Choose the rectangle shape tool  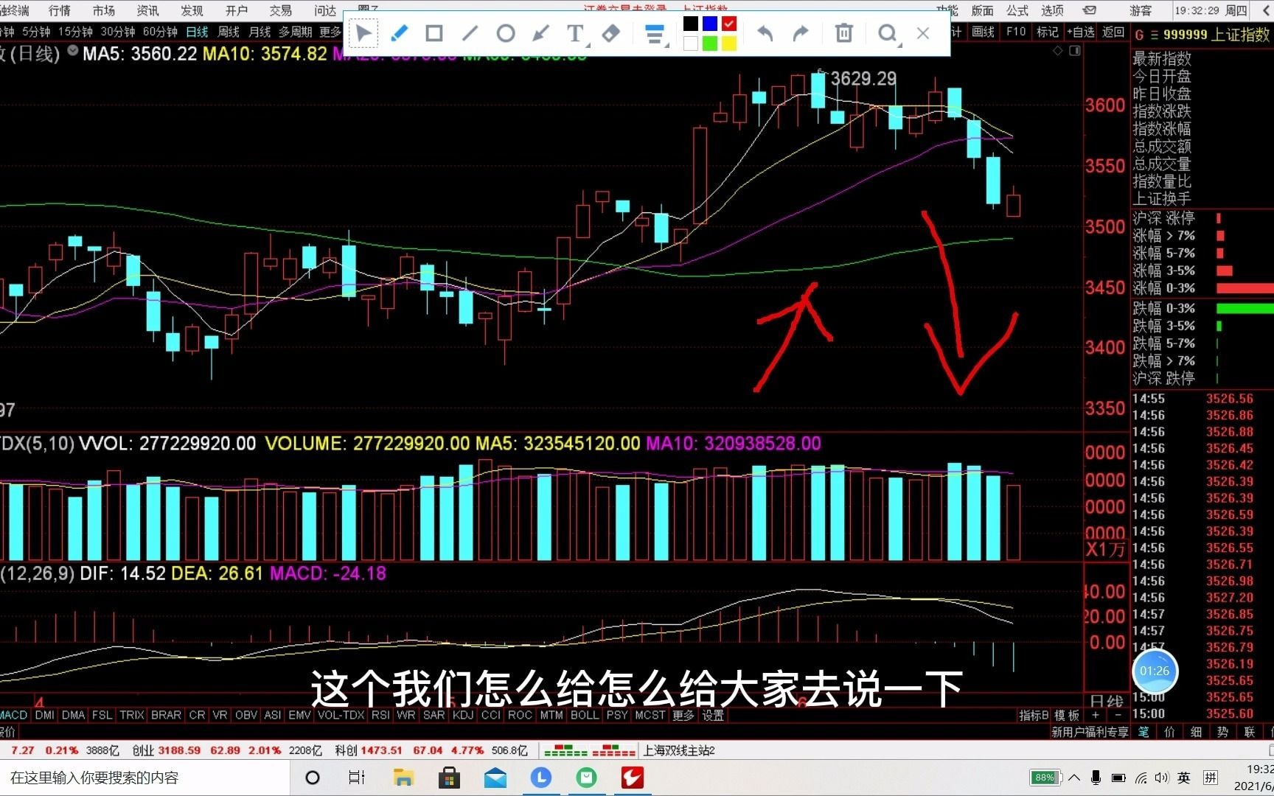434,33
